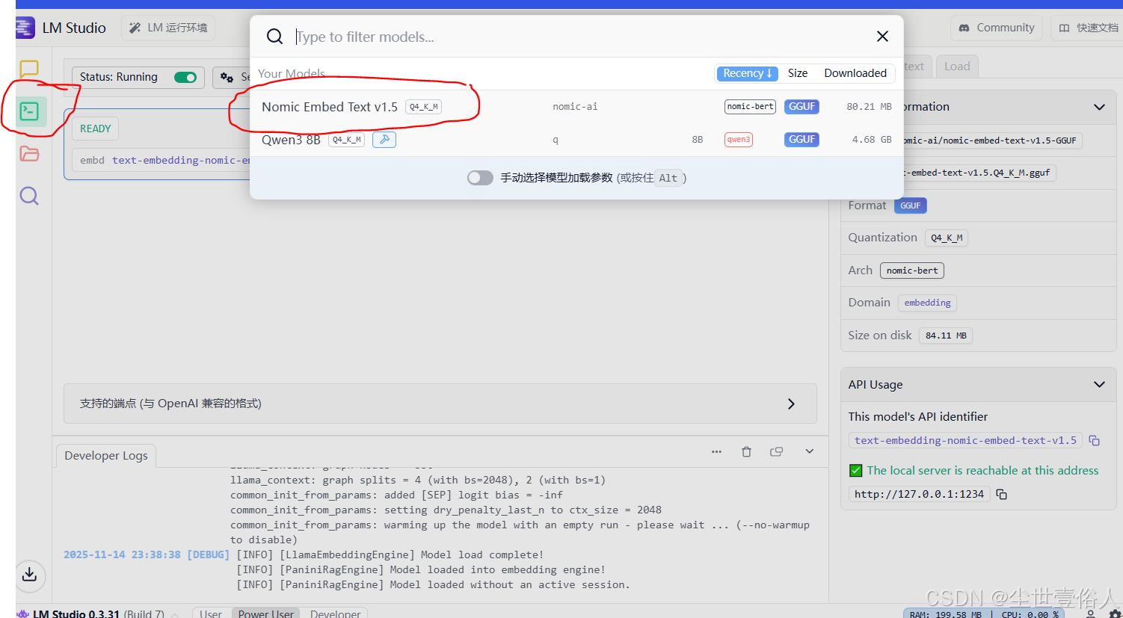Click the user icon in status bar
Image resolution: width=1123 pixels, height=618 pixels.
(x=1090, y=614)
